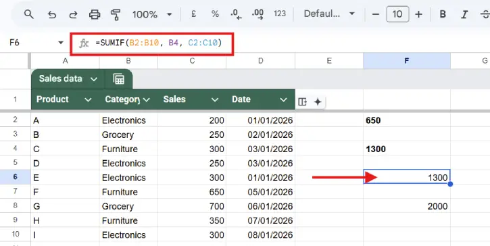Select date 08/01/2026
Image resolution: width=490 pixels, height=246 pixels.
[260, 235]
